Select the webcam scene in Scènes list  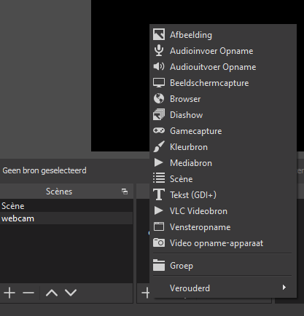[66, 218]
